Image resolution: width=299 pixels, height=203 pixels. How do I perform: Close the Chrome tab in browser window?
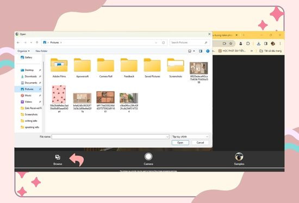[x=236, y=35]
